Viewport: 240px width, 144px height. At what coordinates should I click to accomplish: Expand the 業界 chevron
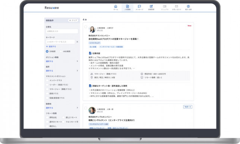[77, 71]
